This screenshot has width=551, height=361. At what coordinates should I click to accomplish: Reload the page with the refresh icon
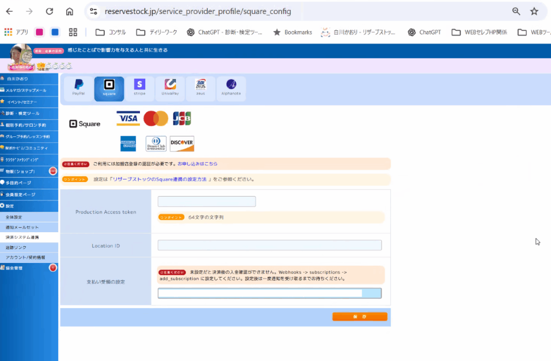pyautogui.click(x=49, y=11)
